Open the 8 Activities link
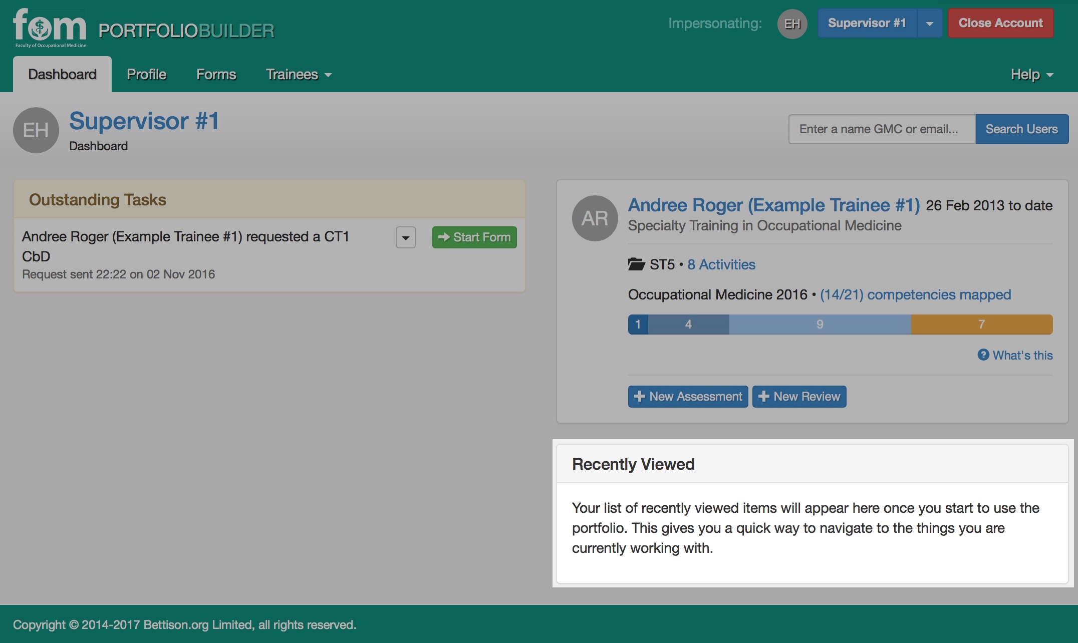This screenshot has width=1078, height=643. 721,264
